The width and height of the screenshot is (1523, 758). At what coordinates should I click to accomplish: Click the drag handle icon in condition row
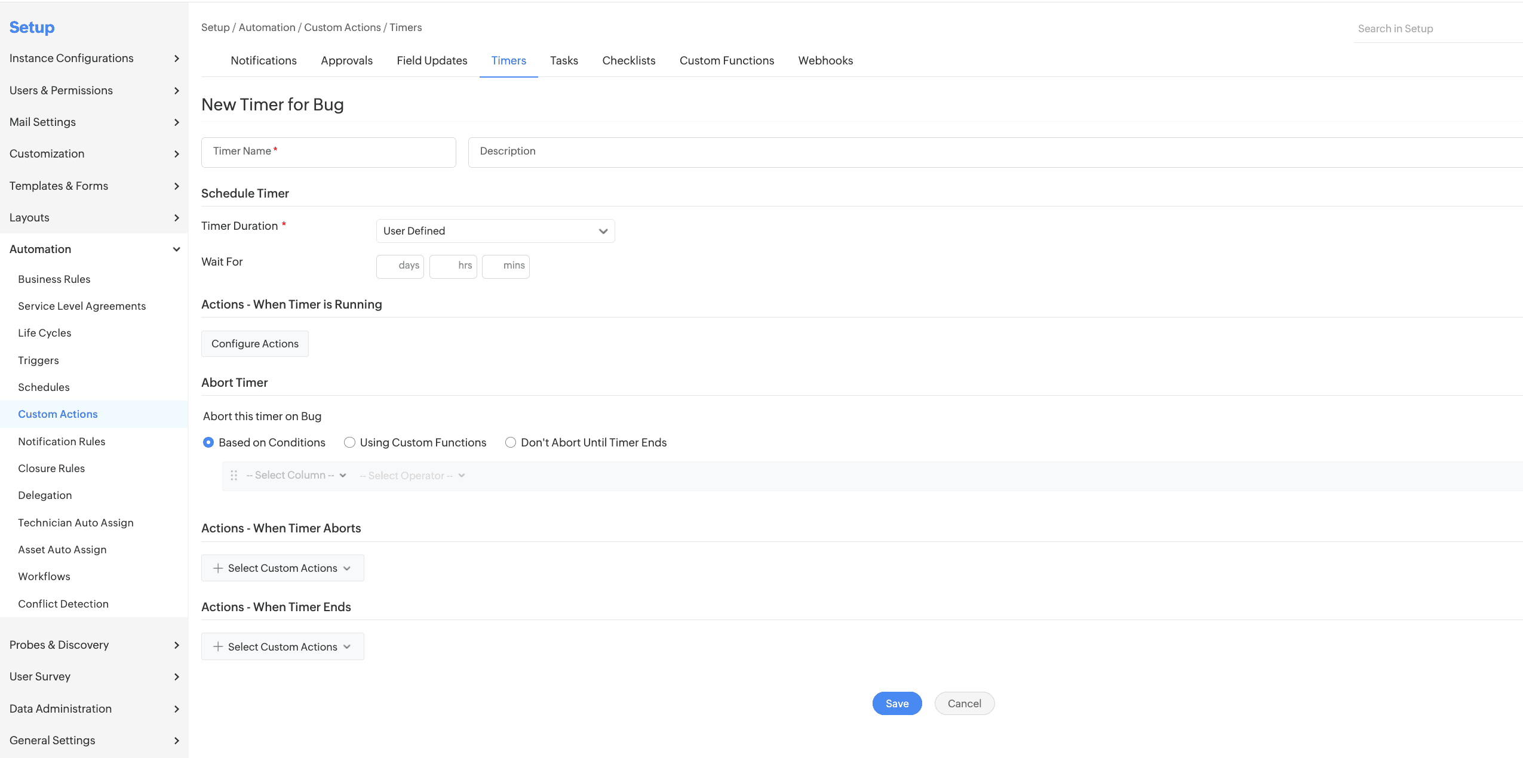tap(234, 476)
